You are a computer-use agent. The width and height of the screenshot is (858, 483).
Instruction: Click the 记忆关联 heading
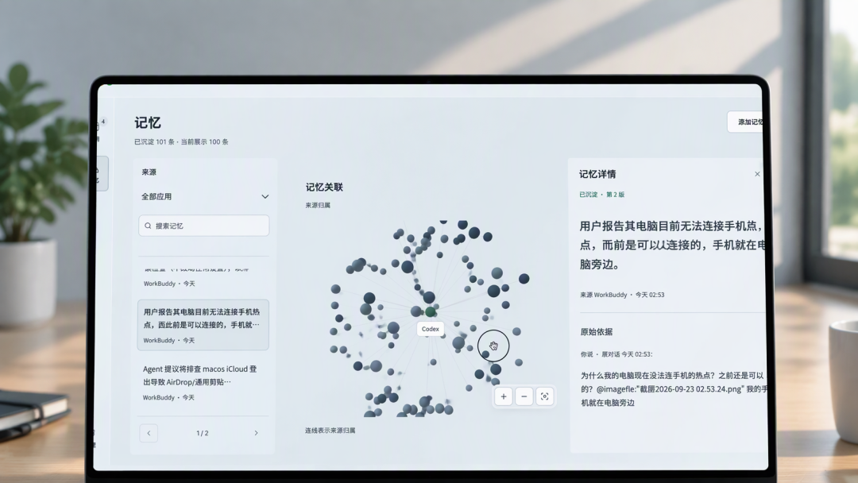[324, 187]
